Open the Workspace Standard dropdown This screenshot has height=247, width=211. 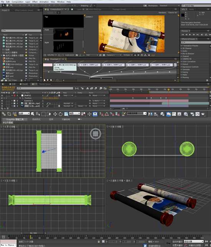(x=170, y=5)
